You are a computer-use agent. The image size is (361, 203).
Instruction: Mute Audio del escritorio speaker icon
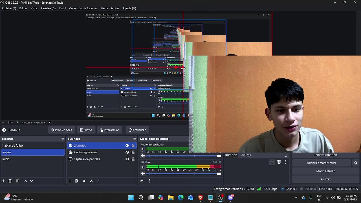(143, 156)
